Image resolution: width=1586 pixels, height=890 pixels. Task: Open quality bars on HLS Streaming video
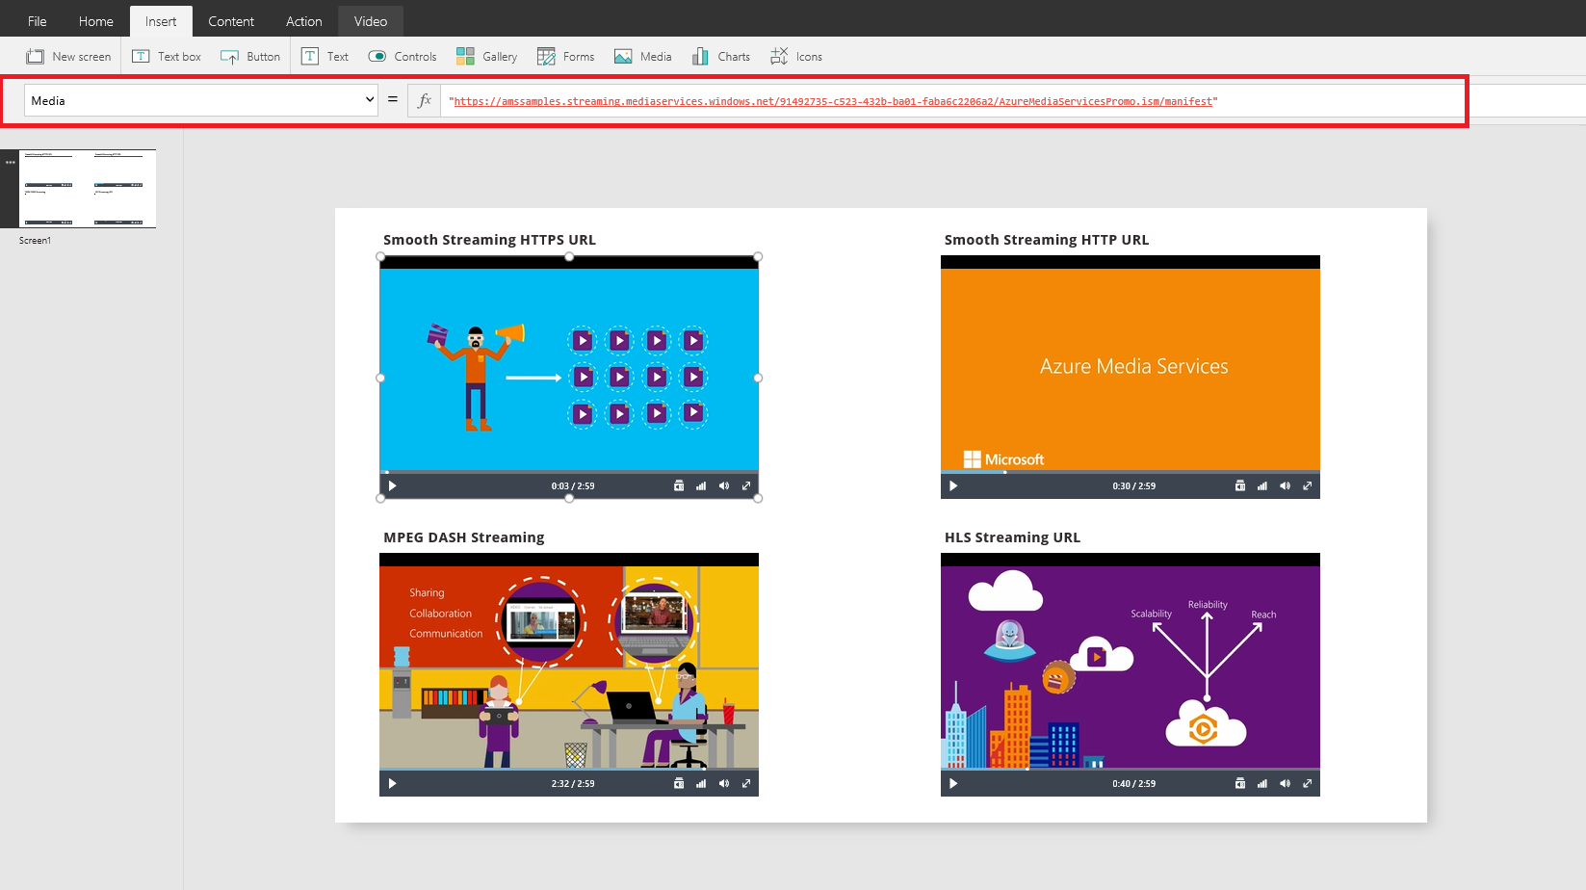[1262, 784]
